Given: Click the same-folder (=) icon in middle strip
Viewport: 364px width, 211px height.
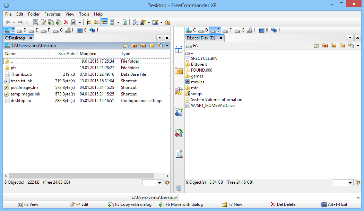Looking at the screenshot, I should pyautogui.click(x=179, y=71).
